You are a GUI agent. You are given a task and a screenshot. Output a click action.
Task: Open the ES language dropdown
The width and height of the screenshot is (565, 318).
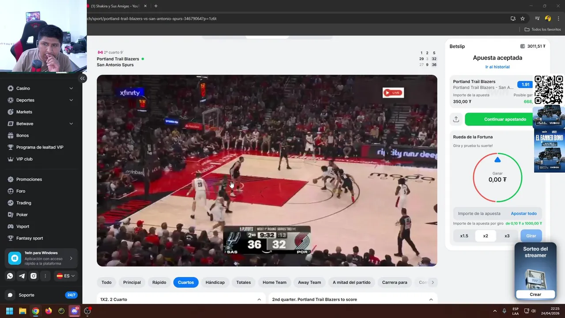66,276
